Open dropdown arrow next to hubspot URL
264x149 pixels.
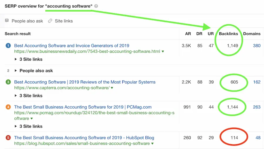point(153,144)
